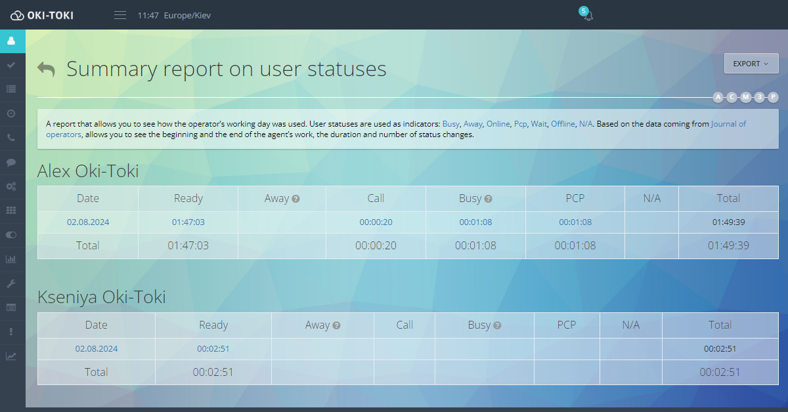
Task: Click the help icon beside Alex's Away column
Action: coord(295,199)
